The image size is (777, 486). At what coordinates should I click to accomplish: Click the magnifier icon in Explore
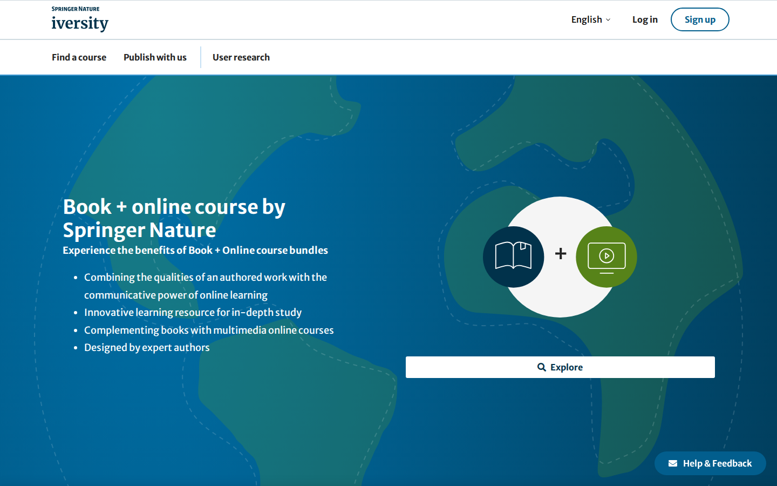point(542,367)
